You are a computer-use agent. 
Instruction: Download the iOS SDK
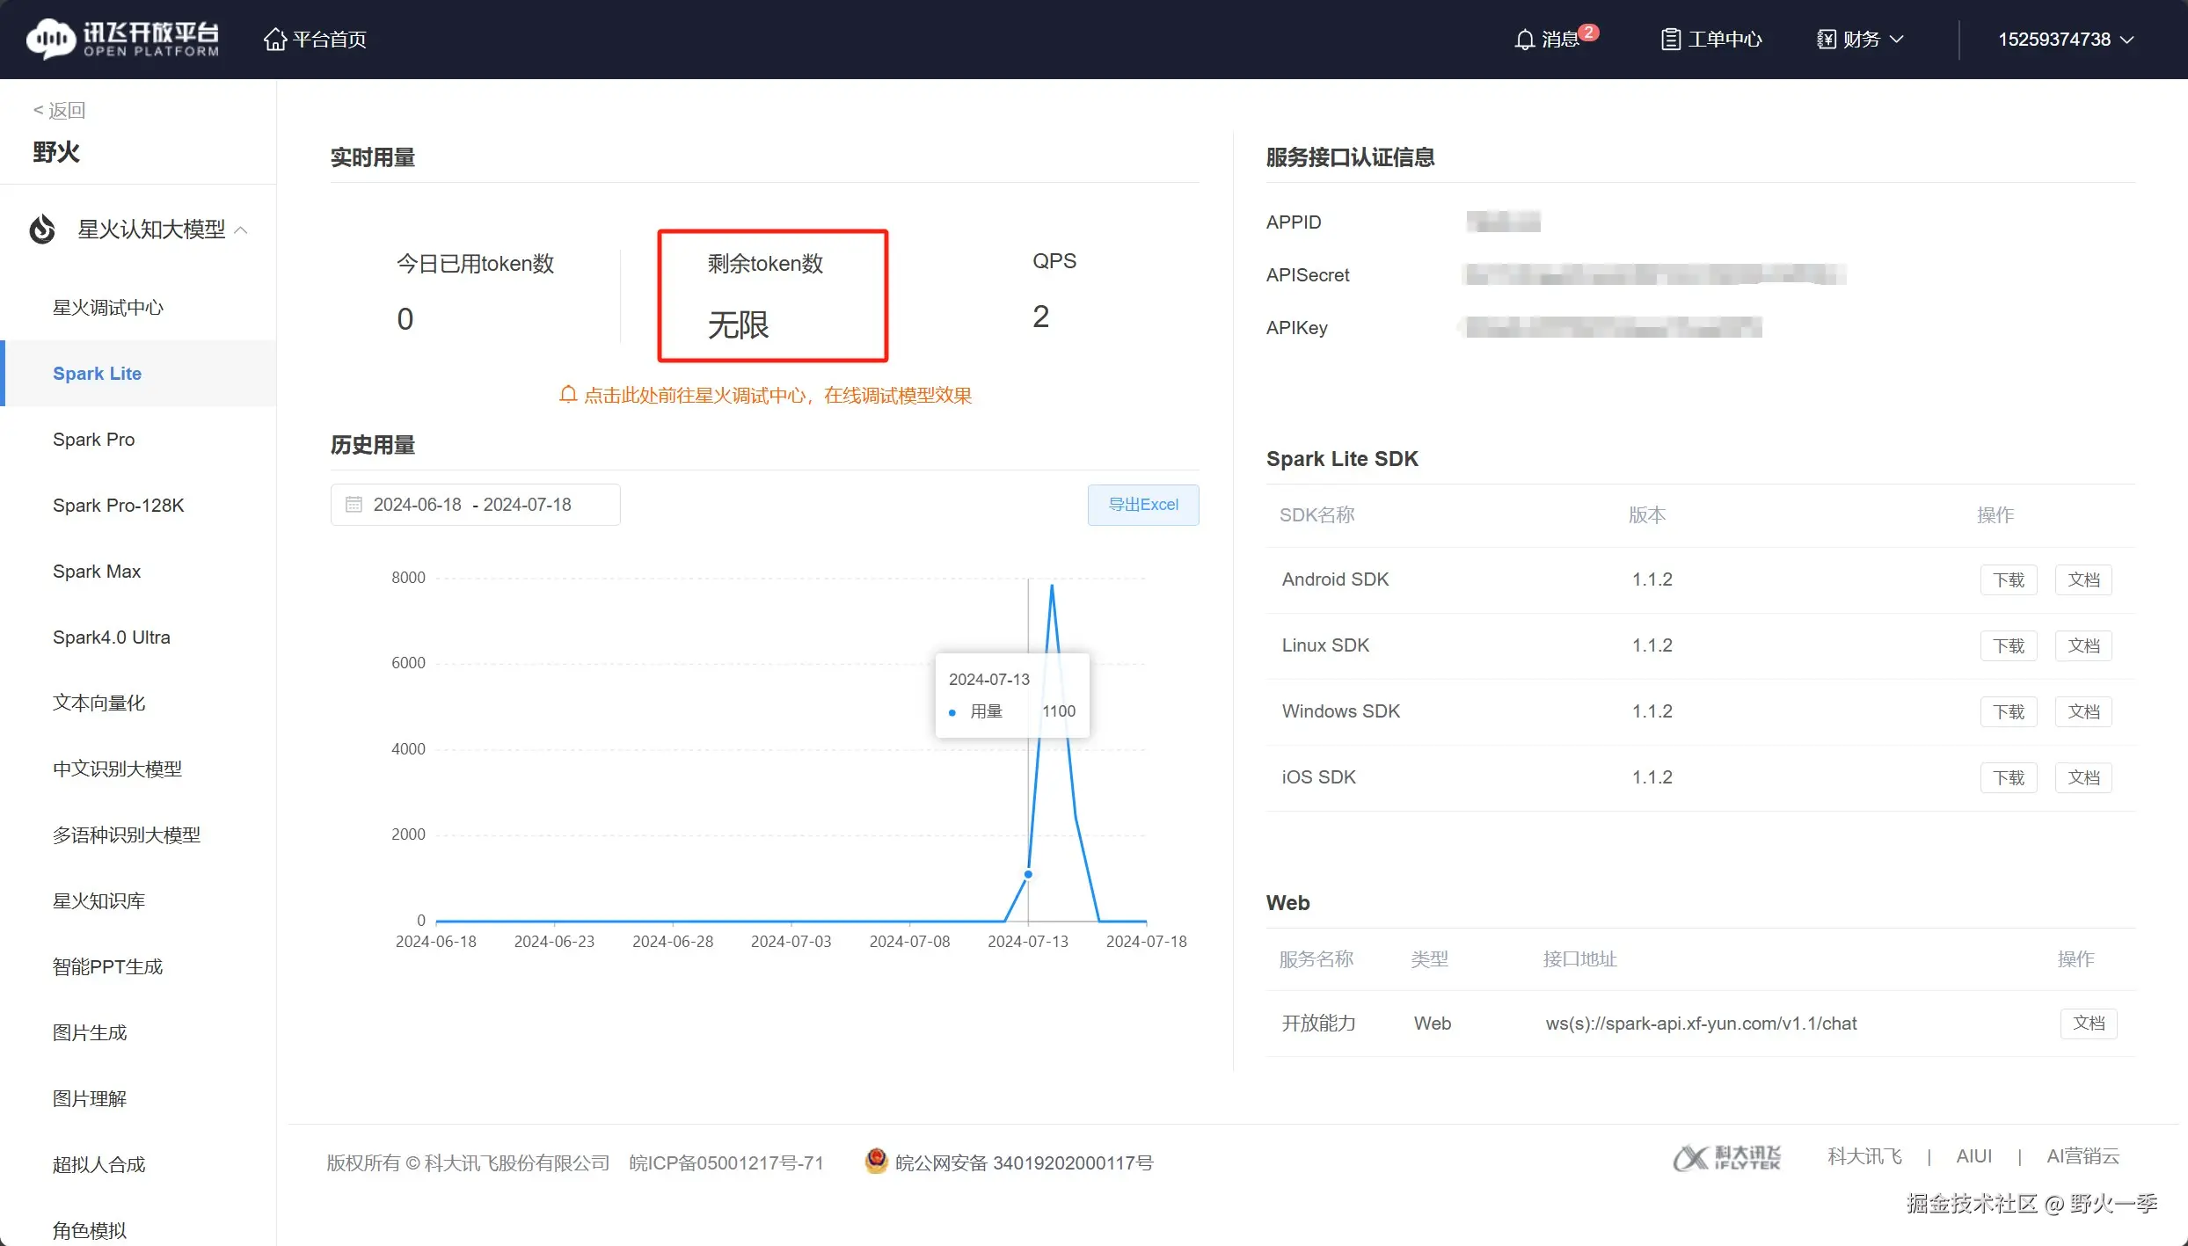click(2009, 778)
